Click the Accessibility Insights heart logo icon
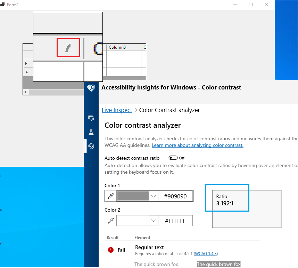 coord(91,88)
